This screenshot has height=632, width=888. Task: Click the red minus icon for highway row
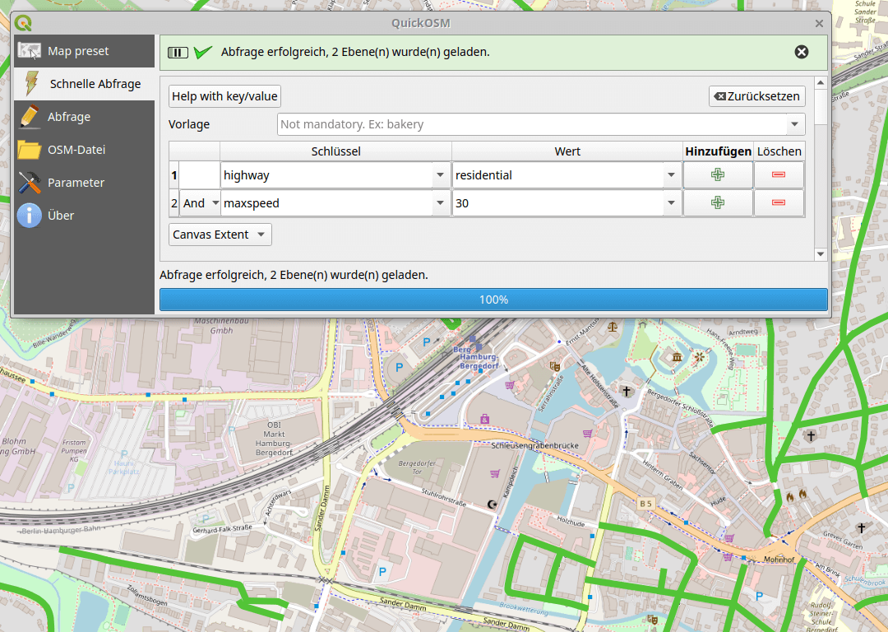[x=779, y=175]
